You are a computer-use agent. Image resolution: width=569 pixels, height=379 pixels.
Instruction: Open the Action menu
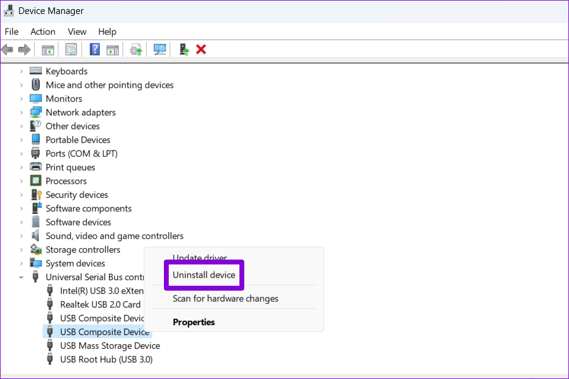click(x=43, y=32)
